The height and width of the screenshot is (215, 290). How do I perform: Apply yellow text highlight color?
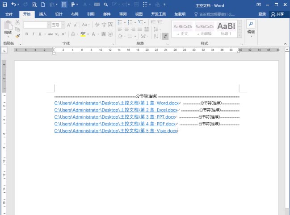pos(83,34)
